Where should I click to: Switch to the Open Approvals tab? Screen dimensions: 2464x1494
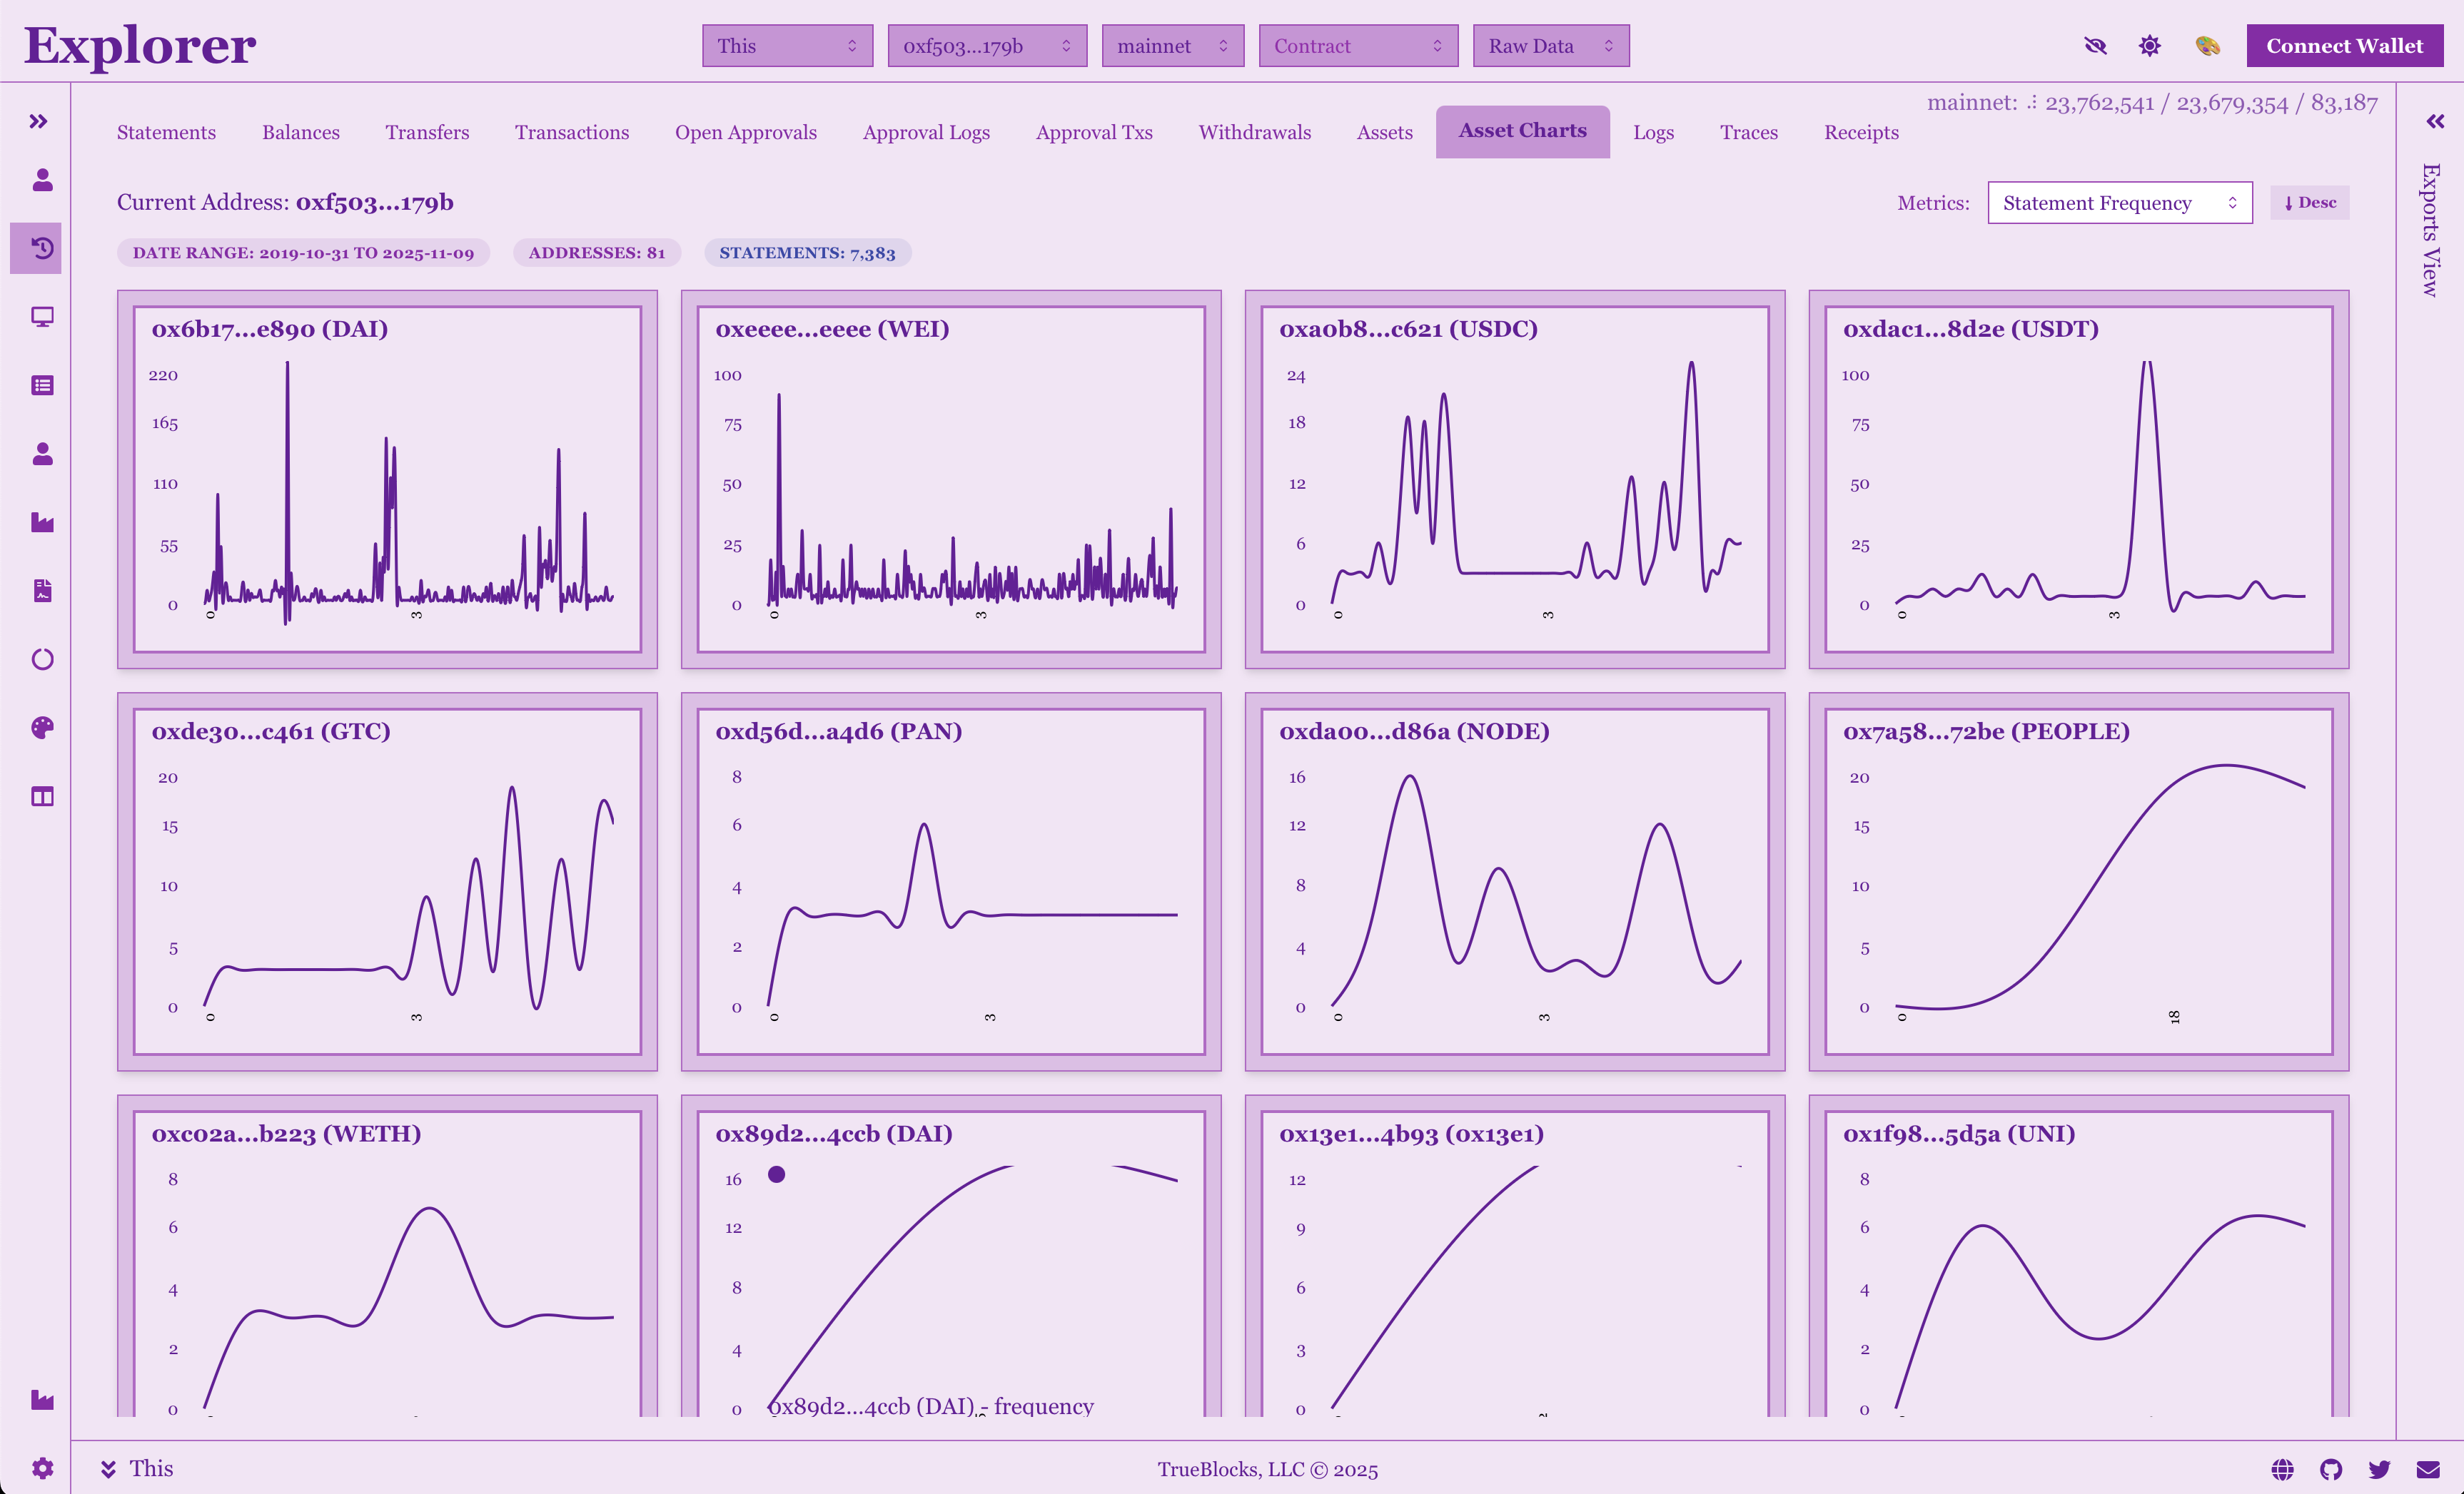(746, 132)
